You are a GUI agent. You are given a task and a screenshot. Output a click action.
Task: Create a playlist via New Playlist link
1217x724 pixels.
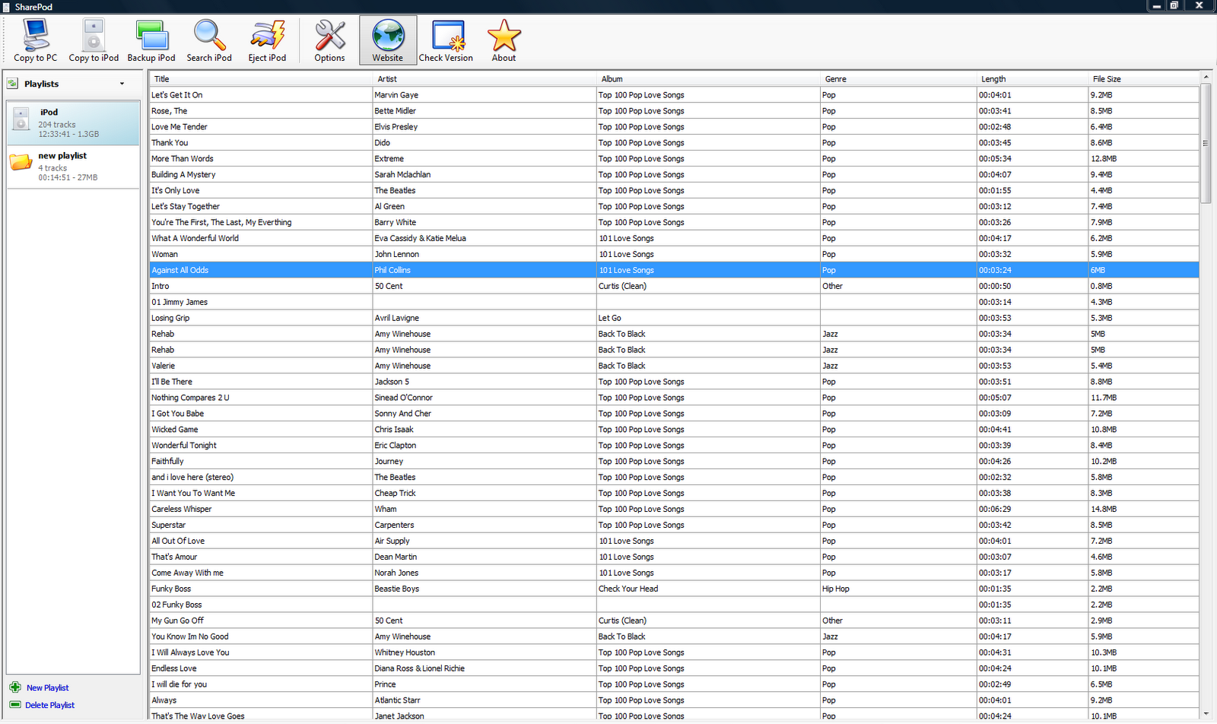[47, 687]
